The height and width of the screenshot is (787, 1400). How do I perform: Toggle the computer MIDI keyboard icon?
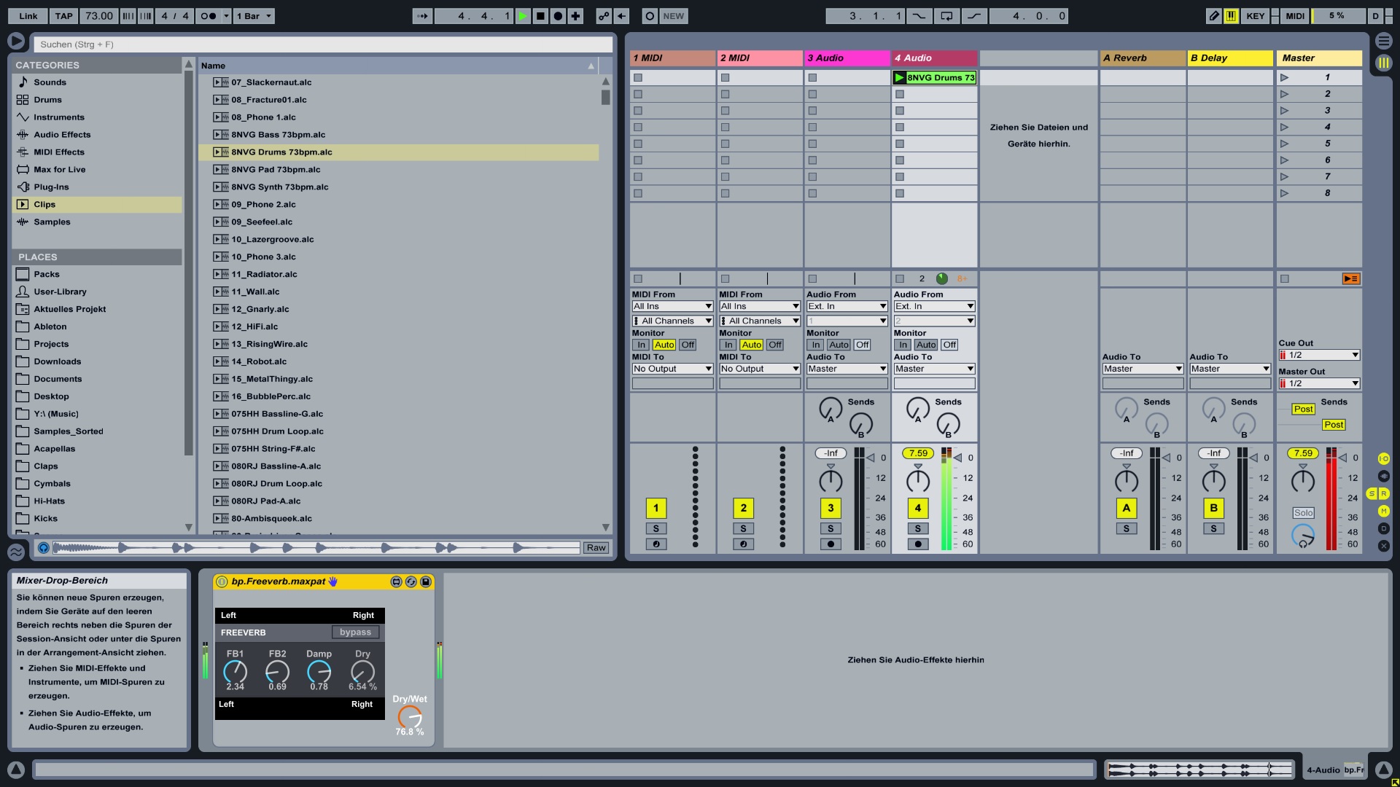coord(1231,16)
